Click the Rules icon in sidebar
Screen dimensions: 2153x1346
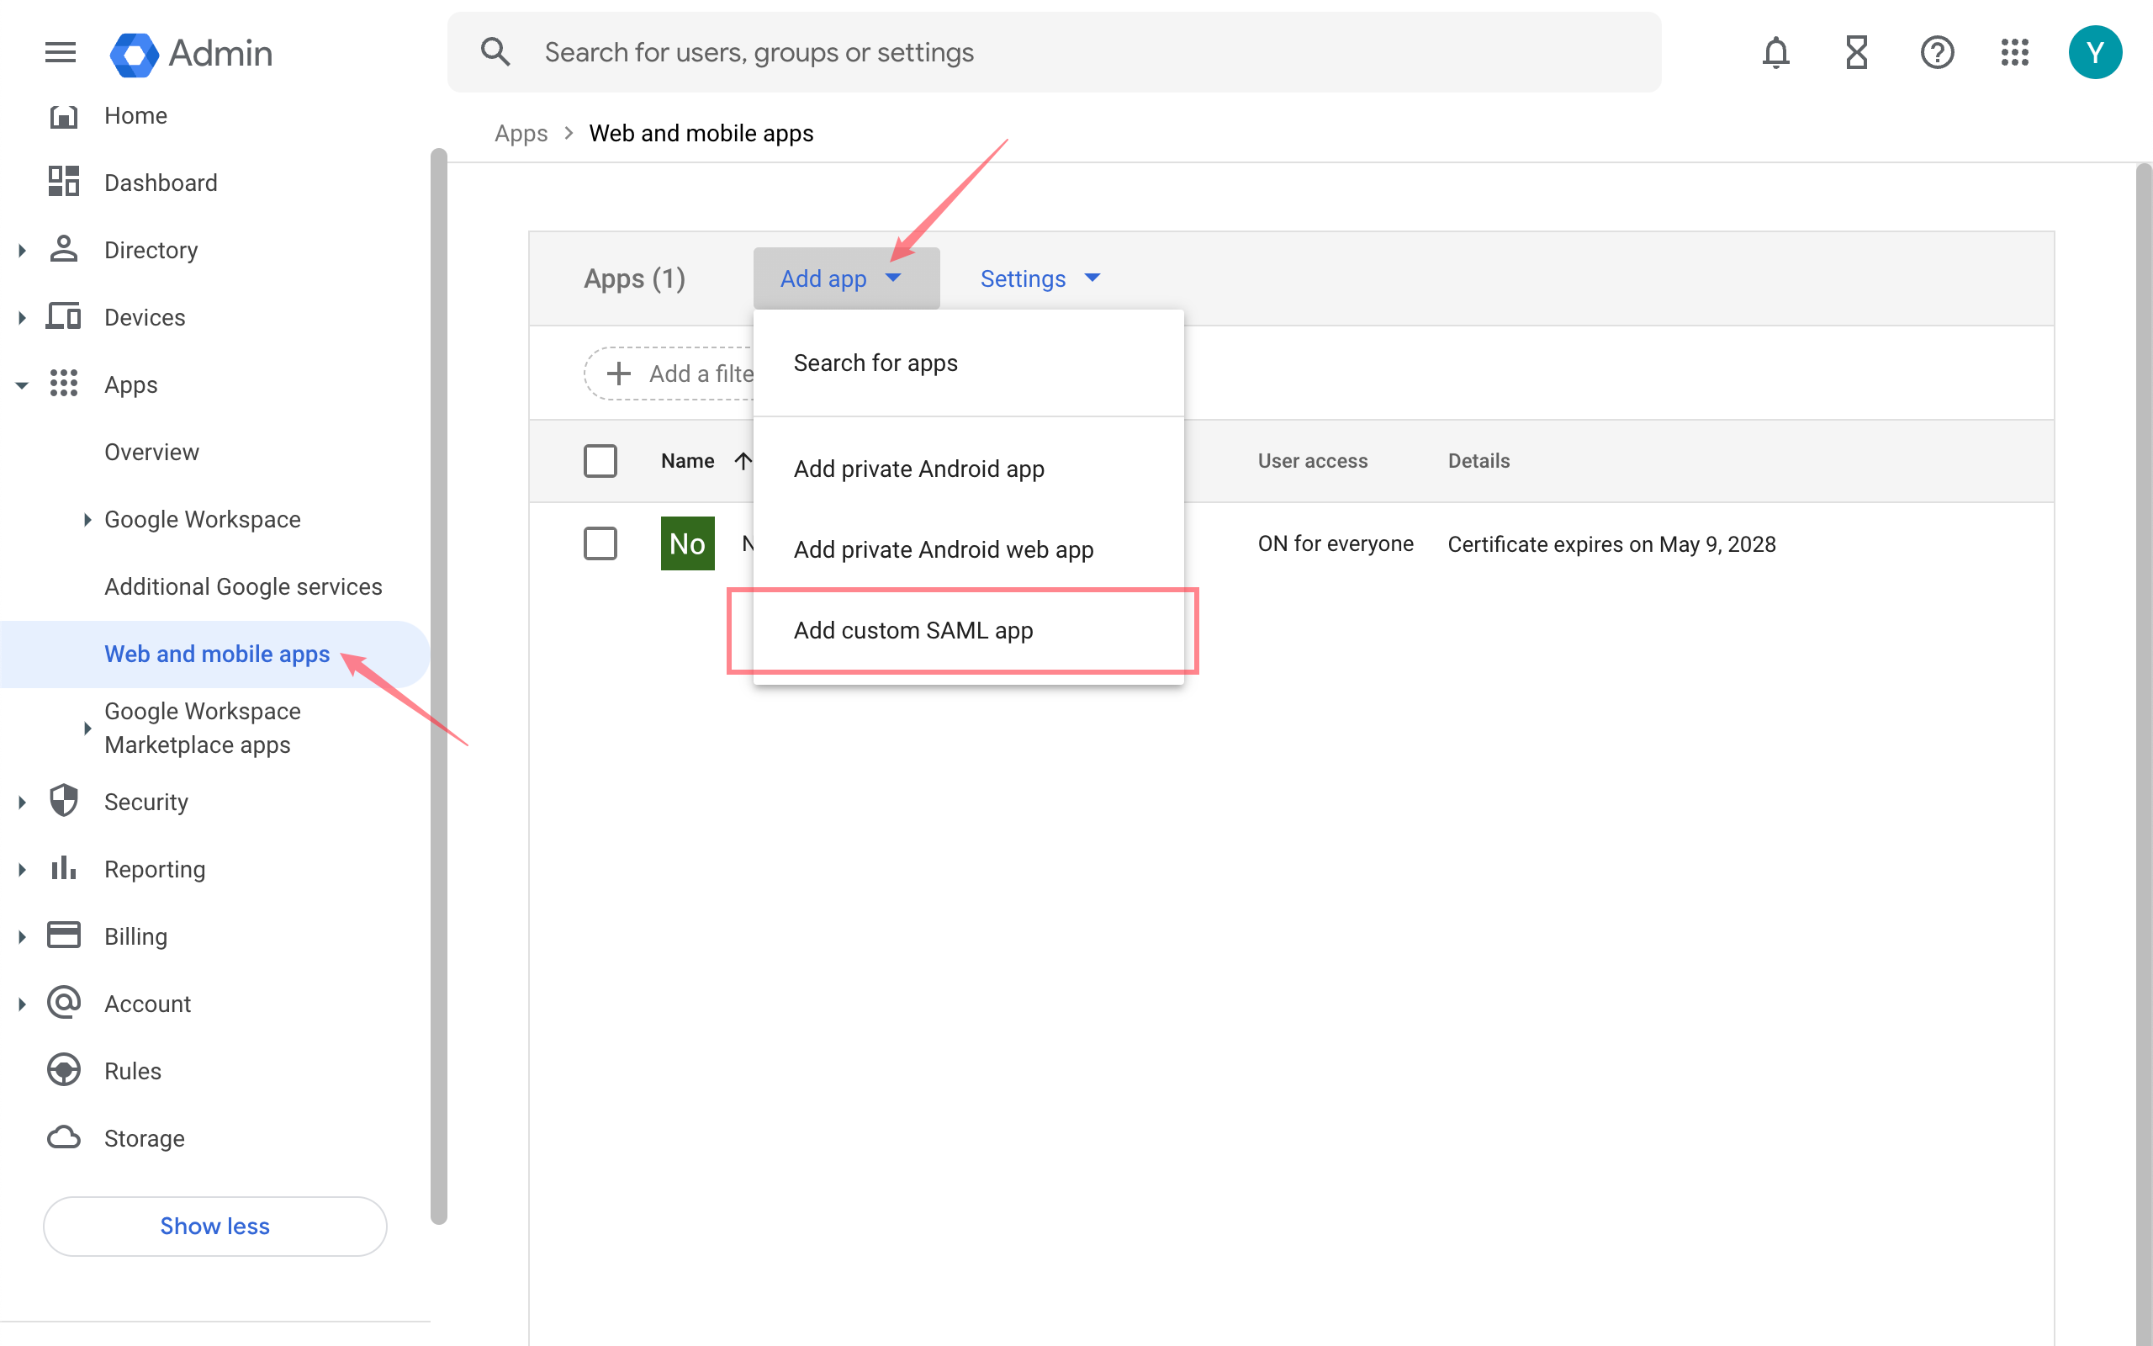pos(64,1070)
